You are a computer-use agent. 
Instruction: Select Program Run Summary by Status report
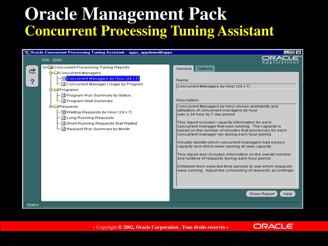pos(99,95)
